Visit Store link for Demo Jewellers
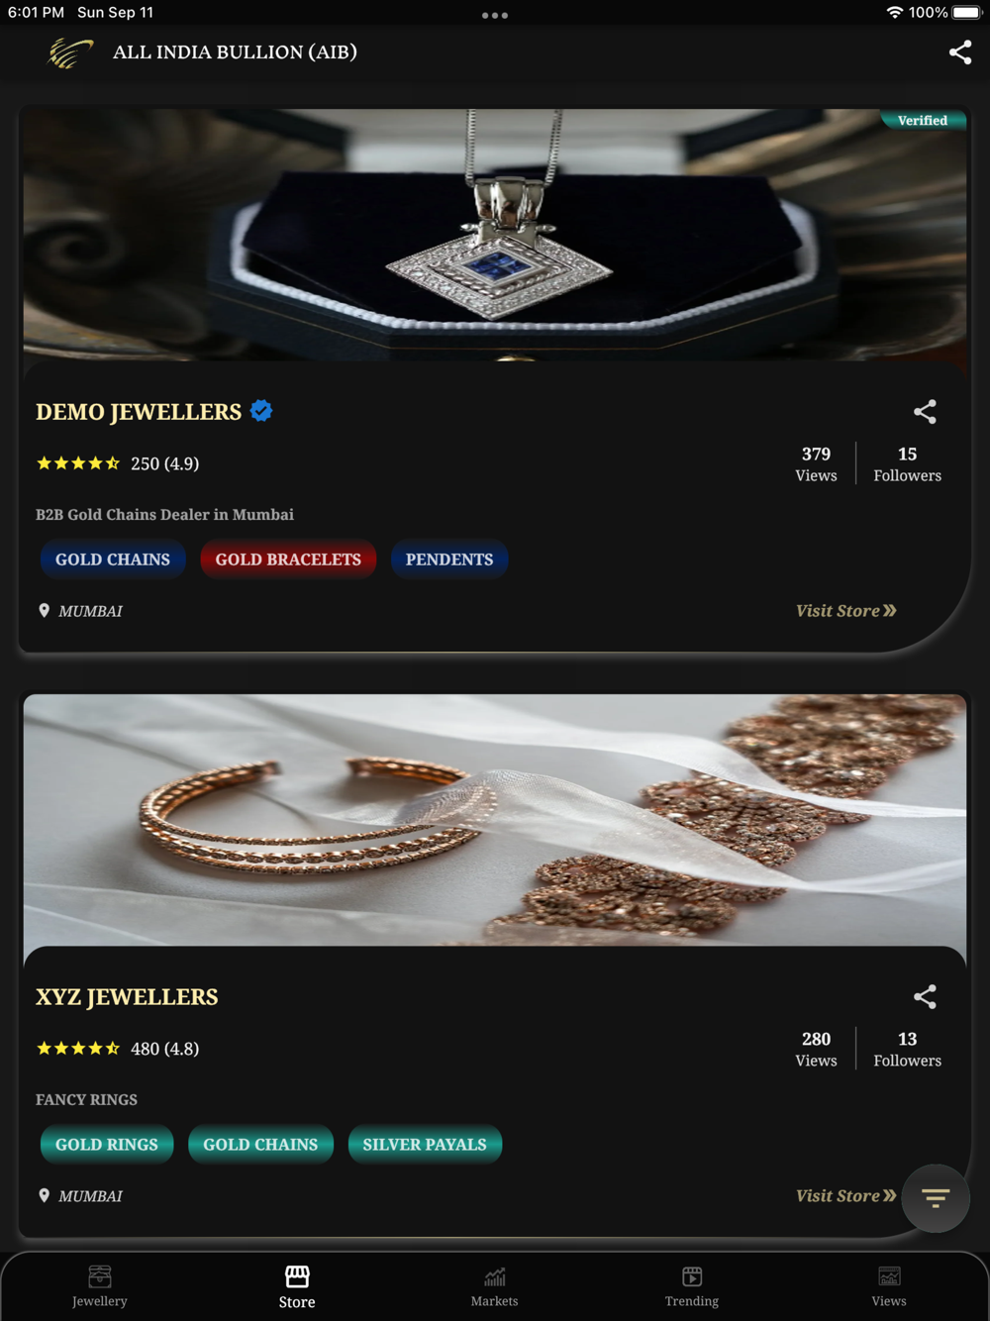990x1321 pixels. 846,611
